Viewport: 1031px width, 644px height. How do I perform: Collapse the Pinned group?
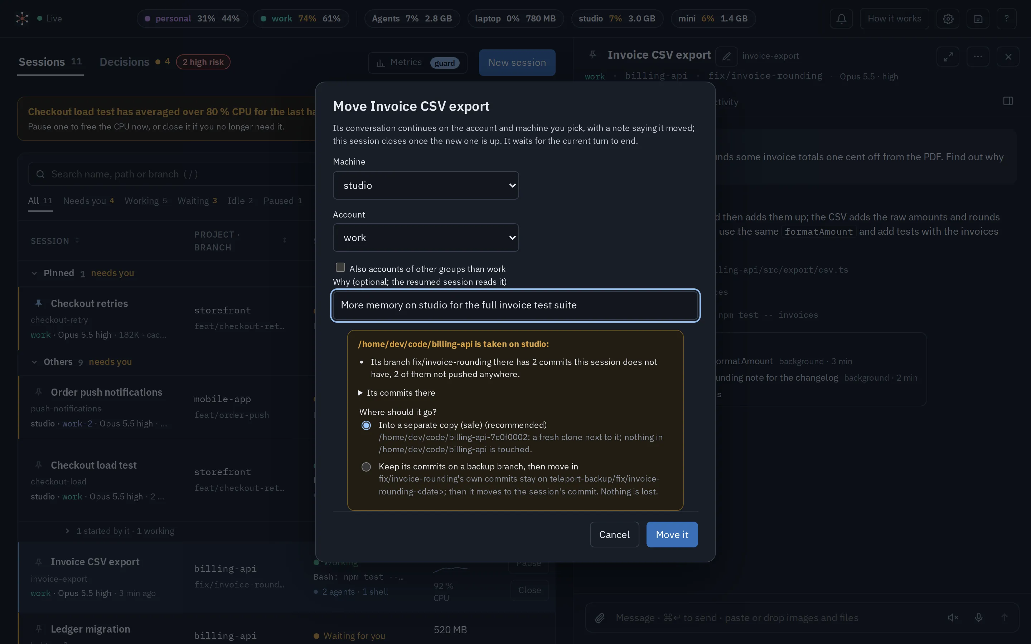pyautogui.click(x=34, y=273)
